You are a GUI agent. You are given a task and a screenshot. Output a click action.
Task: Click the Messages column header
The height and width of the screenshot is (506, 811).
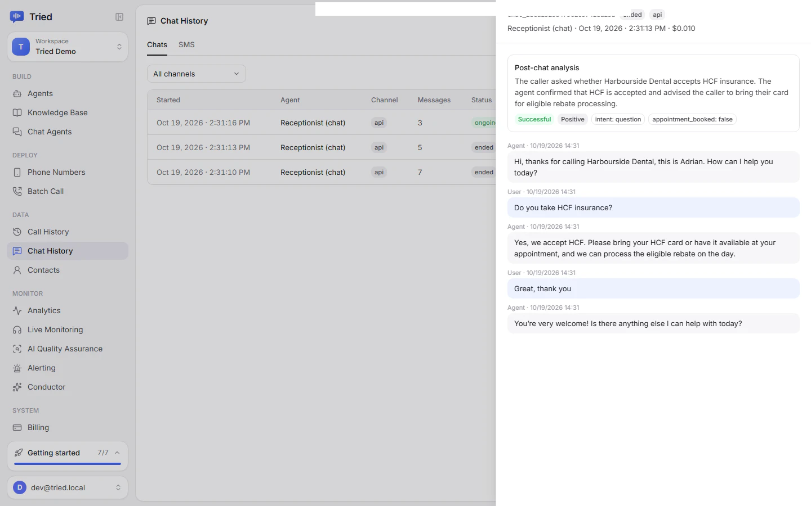[434, 100]
